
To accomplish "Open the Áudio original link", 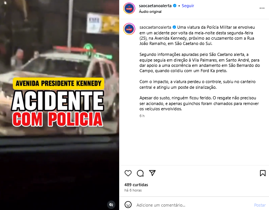I will click(150, 11).
